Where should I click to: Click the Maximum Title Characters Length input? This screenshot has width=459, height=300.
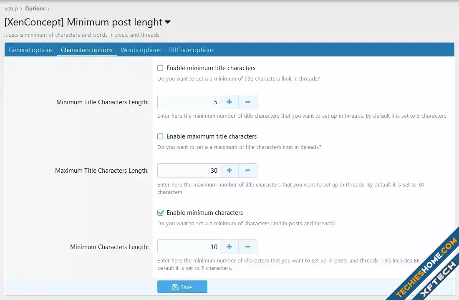(189, 170)
